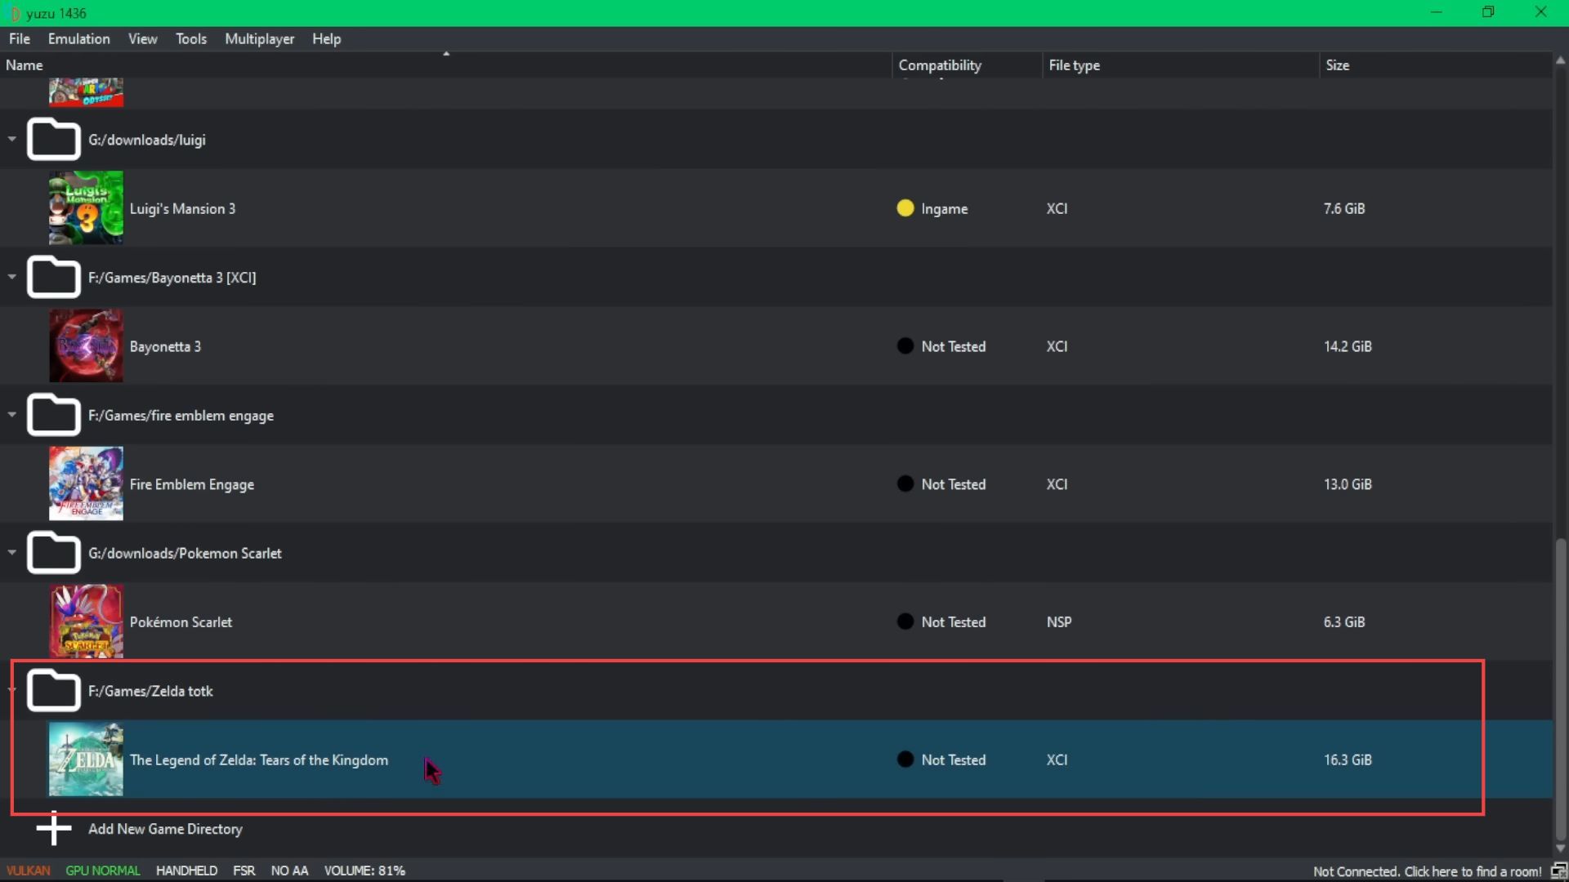
Task: Click the GPU NORMAL performance icon
Action: [x=102, y=870]
